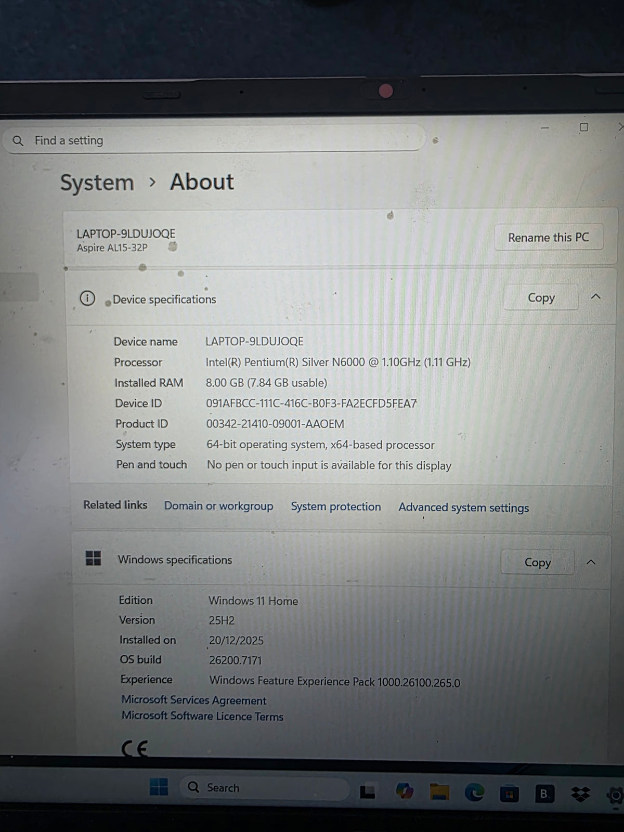Launch Copilot from the taskbar
The image size is (624, 832).
click(x=405, y=791)
